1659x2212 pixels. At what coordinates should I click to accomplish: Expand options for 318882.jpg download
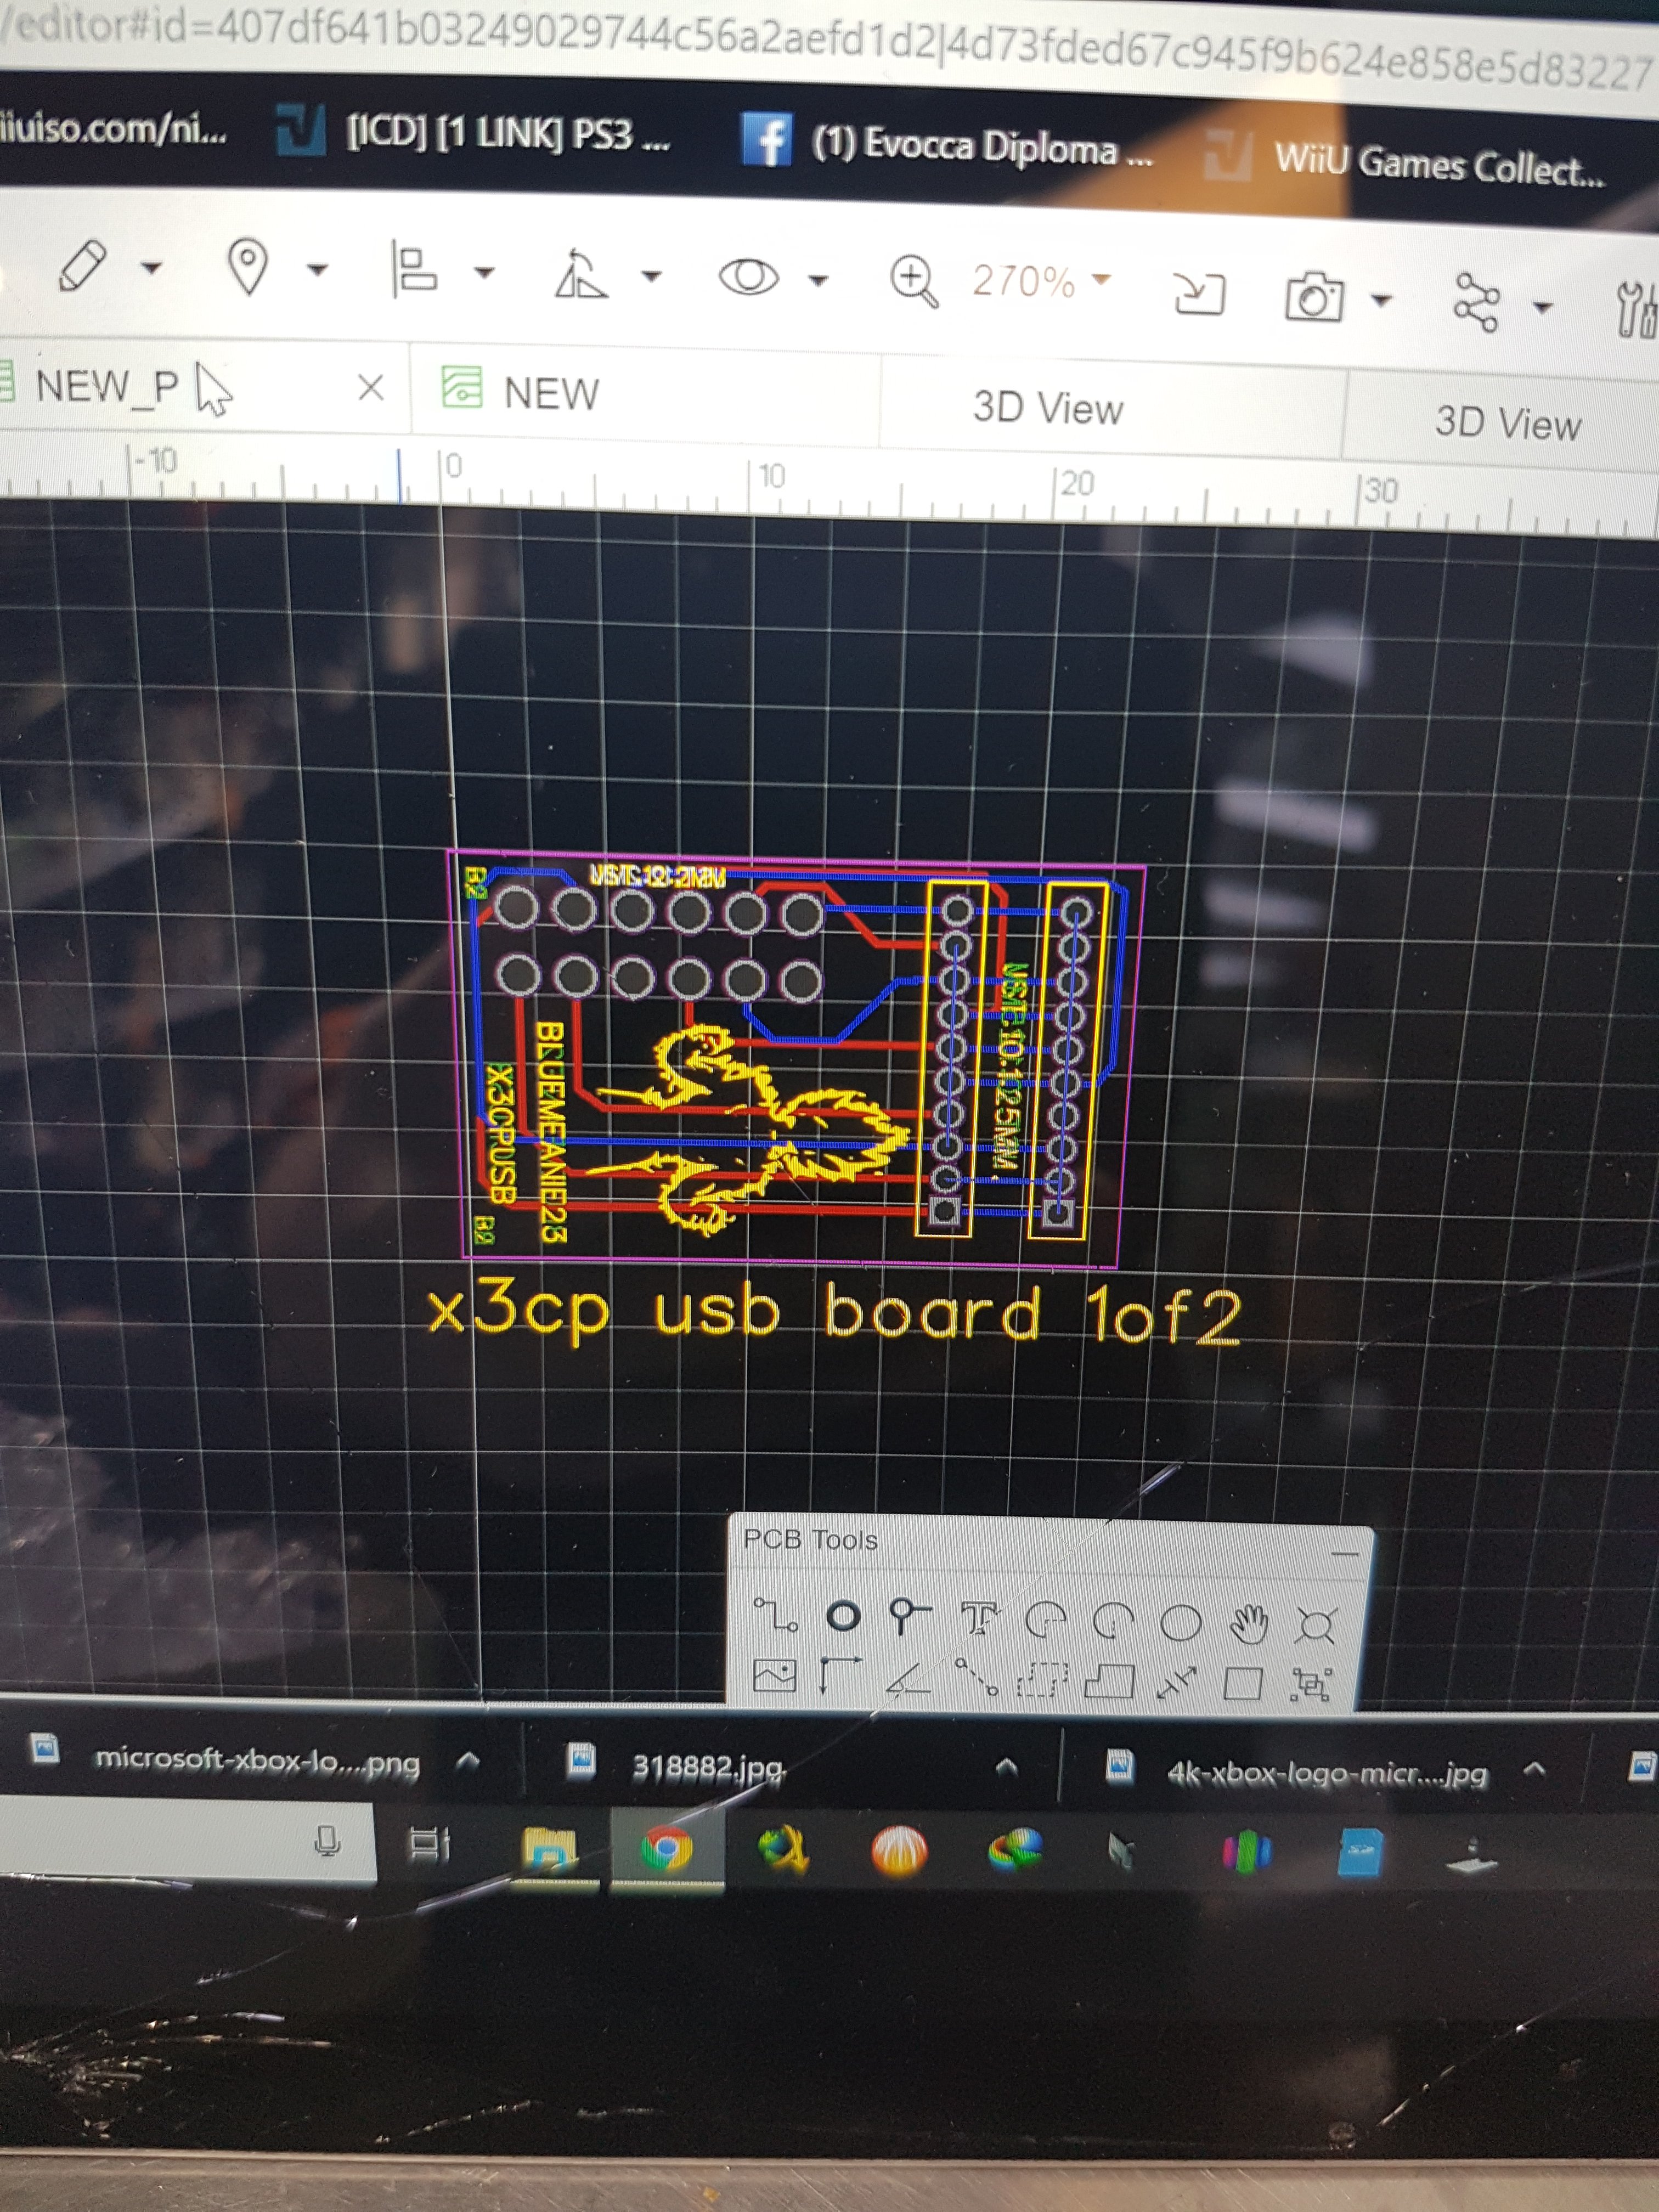coord(1007,1767)
